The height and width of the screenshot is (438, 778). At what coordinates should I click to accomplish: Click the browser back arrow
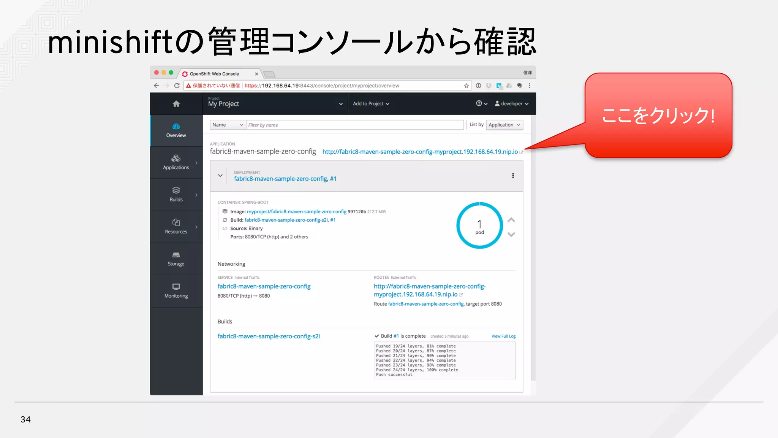pos(157,86)
